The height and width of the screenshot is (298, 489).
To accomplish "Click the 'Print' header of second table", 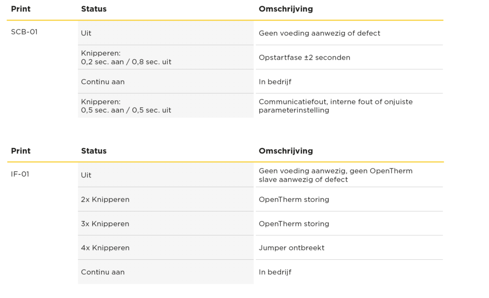I will 21,151.
